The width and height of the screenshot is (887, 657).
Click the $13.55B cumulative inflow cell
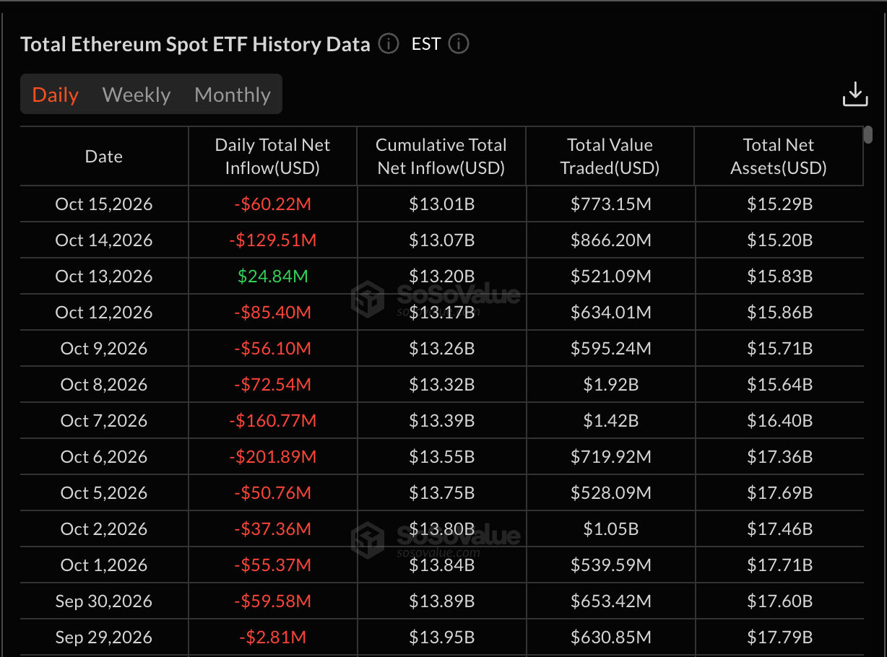pyautogui.click(x=442, y=457)
